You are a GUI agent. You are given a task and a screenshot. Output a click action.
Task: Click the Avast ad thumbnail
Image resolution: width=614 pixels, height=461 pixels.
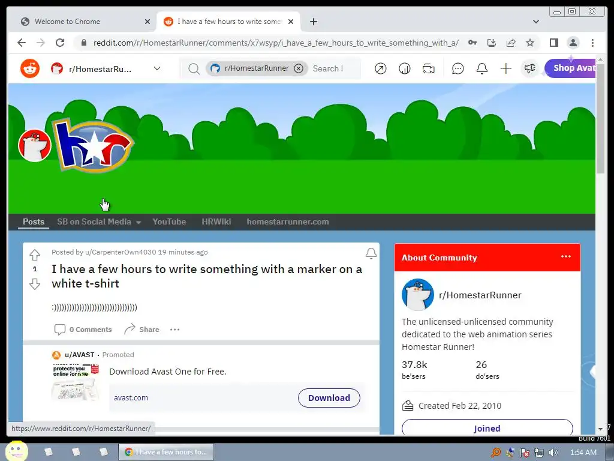[x=75, y=382]
